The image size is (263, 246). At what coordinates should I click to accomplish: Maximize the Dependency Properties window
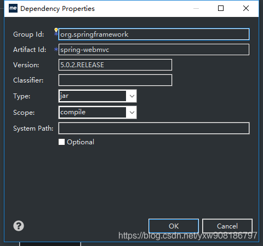coord(221,8)
